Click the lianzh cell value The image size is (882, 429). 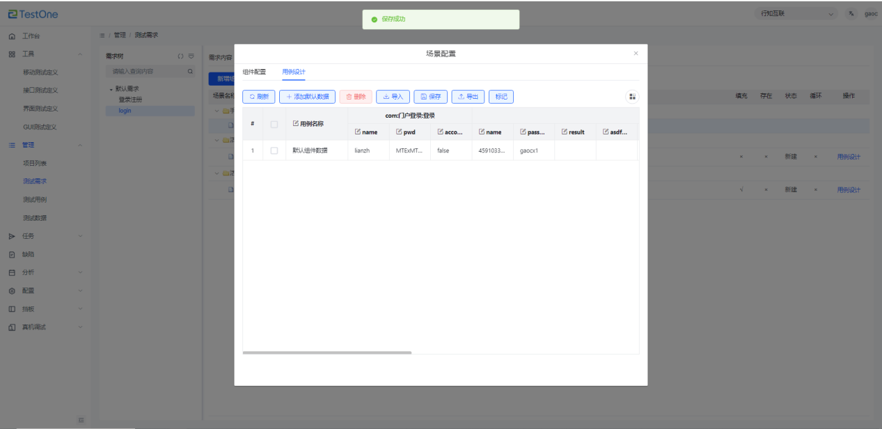pos(367,150)
